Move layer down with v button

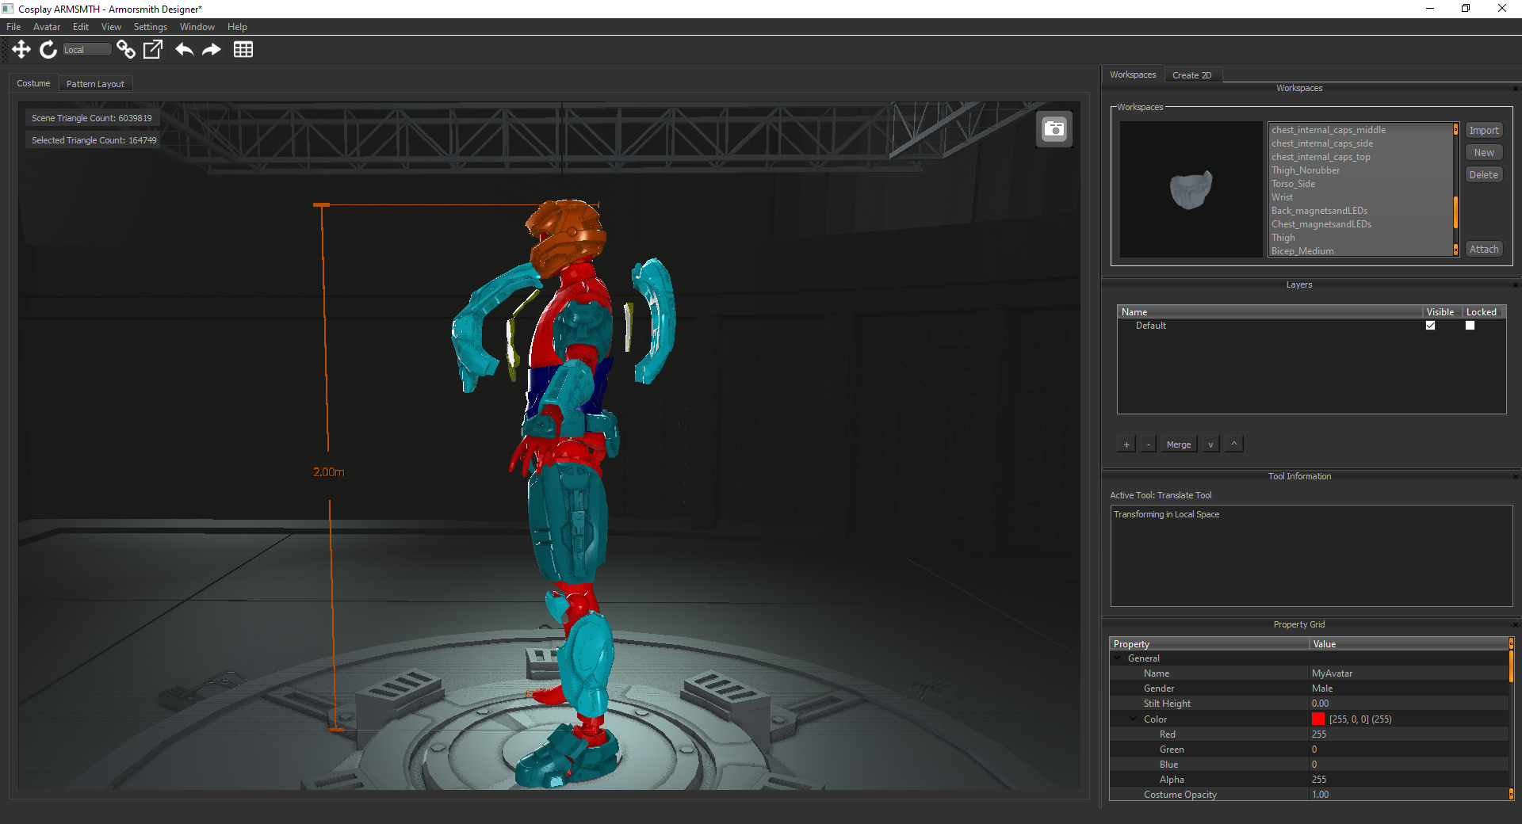[x=1210, y=444]
